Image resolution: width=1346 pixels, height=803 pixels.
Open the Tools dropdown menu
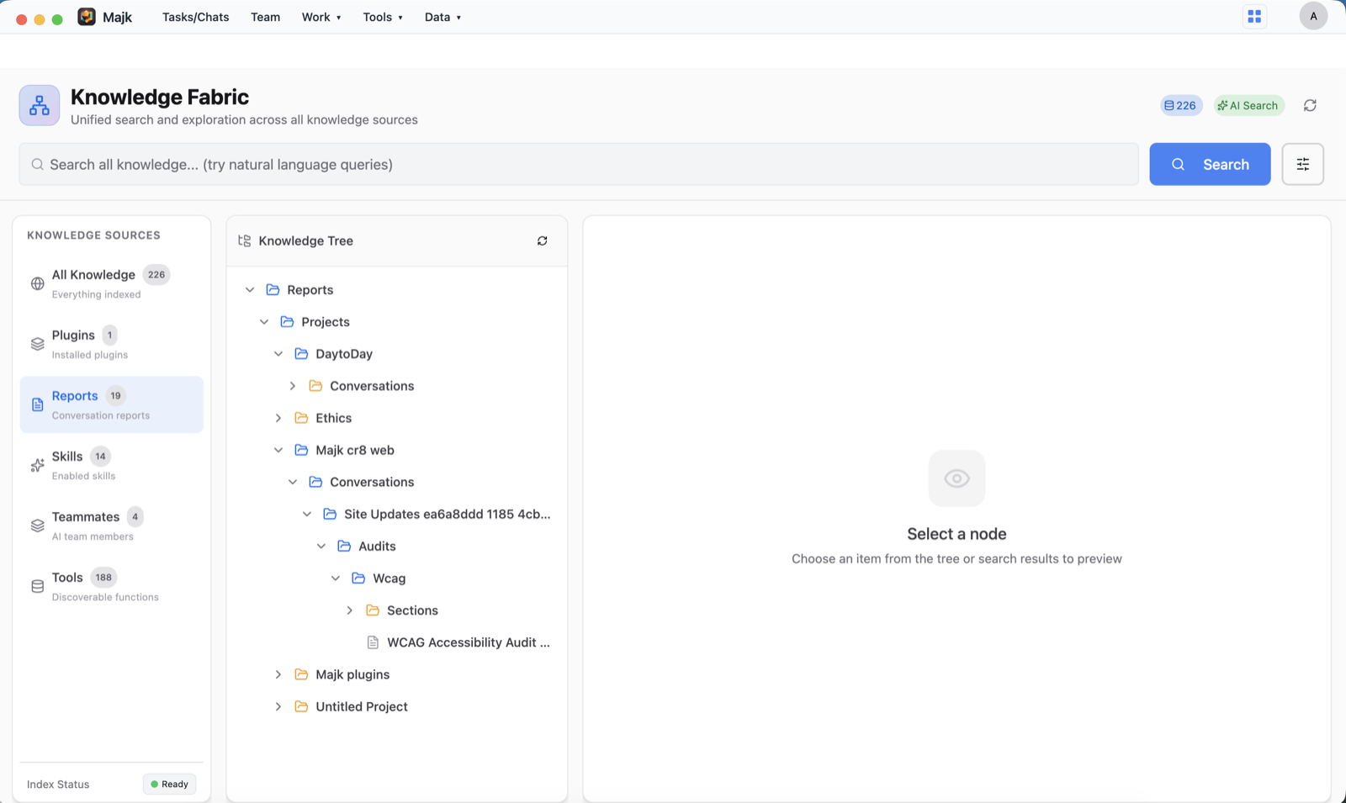pos(383,17)
